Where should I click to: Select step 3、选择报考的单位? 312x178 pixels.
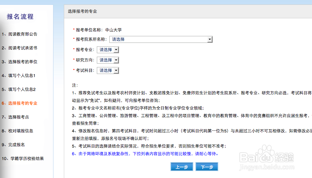click(19, 62)
